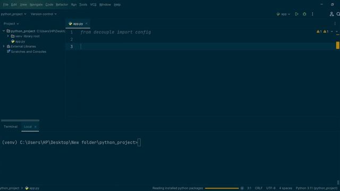340x191 pixels.
Task: Change CRLF line separator setting
Action: tap(259, 188)
